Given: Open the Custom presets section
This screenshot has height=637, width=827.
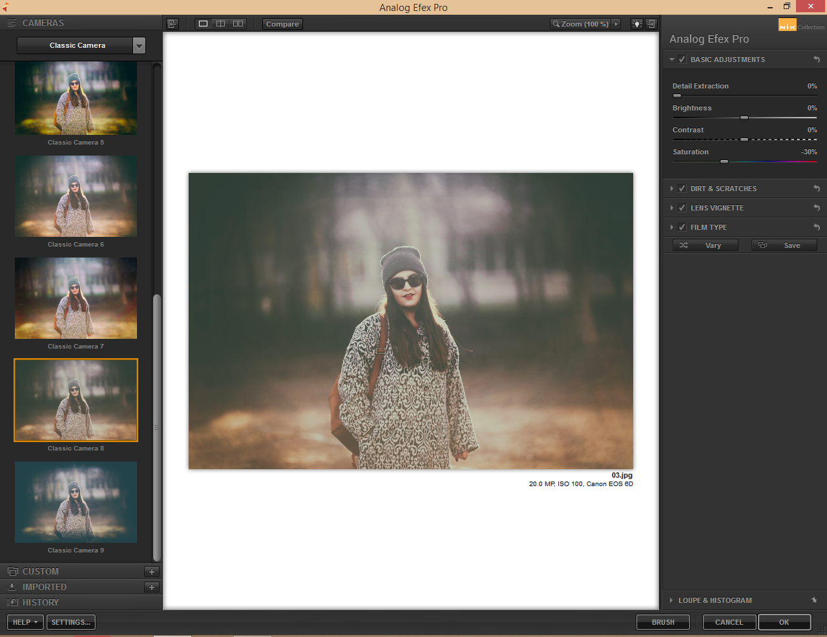Looking at the screenshot, I should (x=41, y=571).
